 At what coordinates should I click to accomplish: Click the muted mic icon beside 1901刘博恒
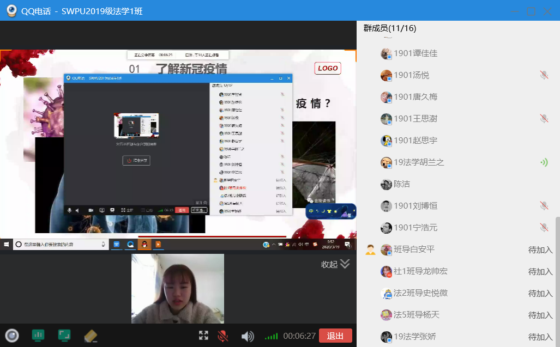tap(544, 205)
